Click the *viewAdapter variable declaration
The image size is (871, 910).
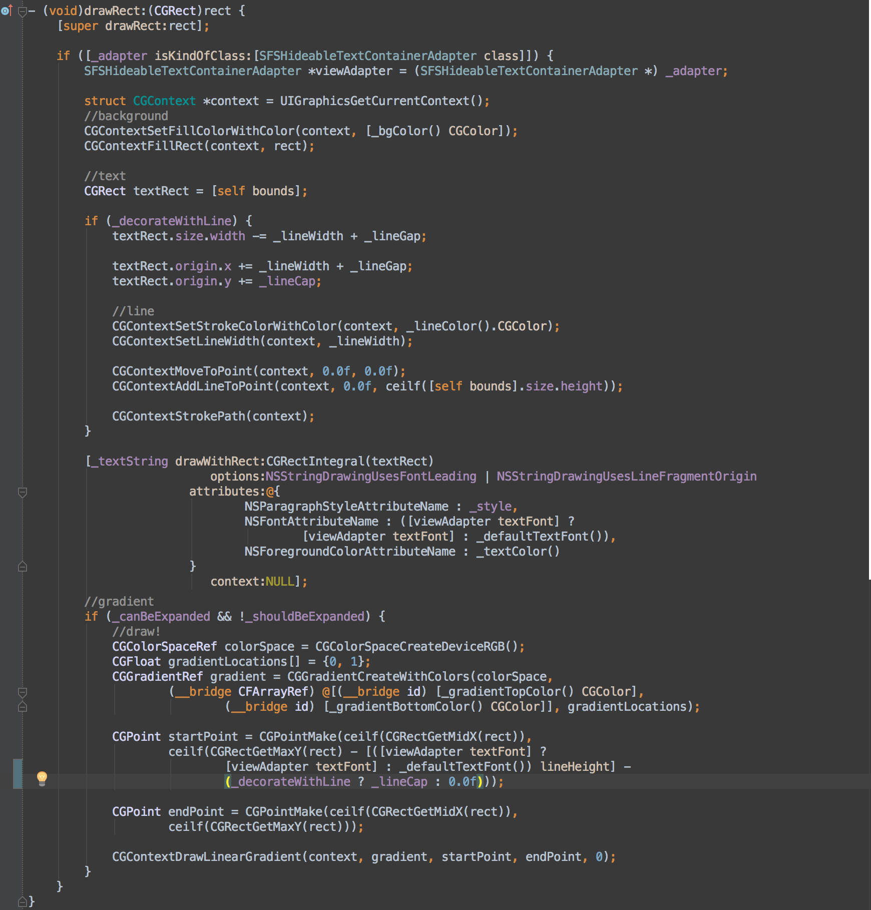click(x=350, y=71)
